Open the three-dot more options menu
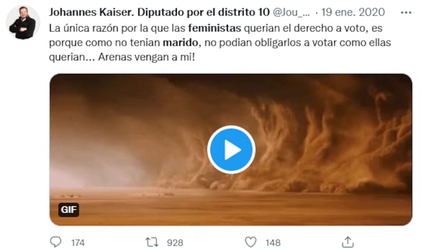This screenshot has width=421, height=251. pyautogui.click(x=406, y=12)
